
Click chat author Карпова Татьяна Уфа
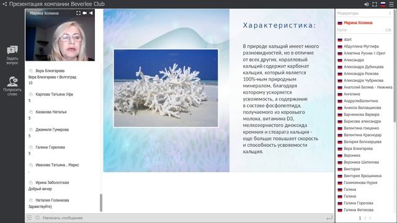(x=54, y=94)
